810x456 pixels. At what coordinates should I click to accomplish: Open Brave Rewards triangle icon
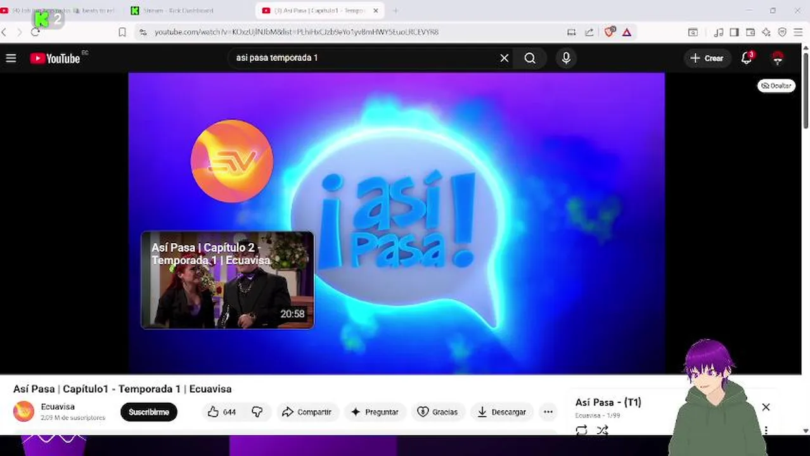pos(627,32)
